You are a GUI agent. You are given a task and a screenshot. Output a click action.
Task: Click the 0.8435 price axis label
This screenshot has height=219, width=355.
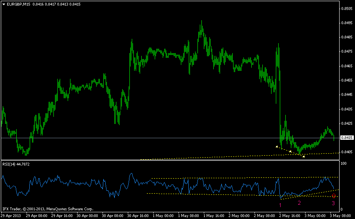click(x=347, y=109)
